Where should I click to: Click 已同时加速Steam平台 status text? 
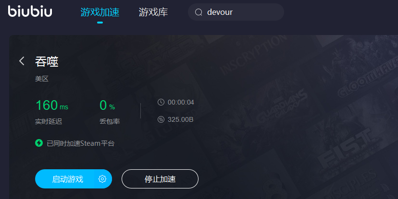pos(81,143)
